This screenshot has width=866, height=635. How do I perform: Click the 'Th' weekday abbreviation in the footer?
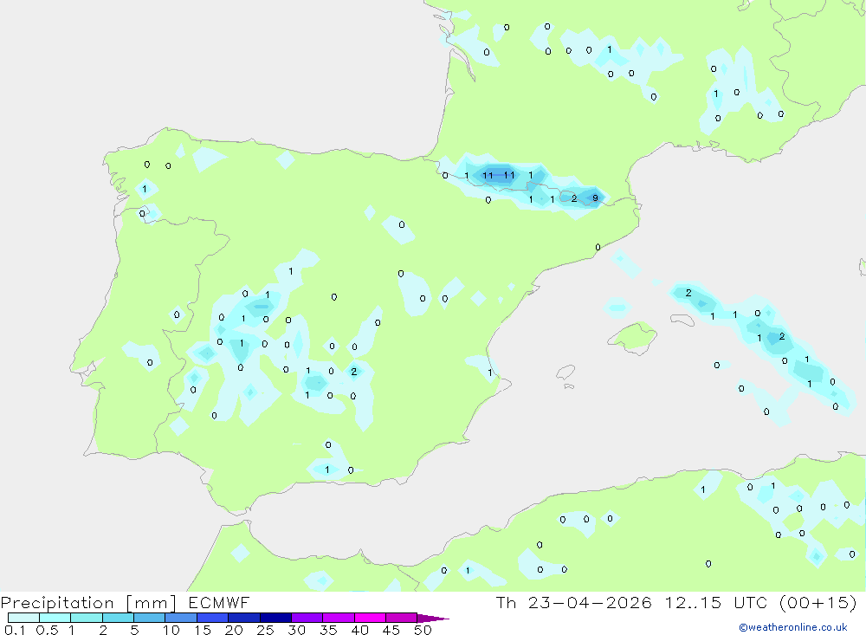506,603
